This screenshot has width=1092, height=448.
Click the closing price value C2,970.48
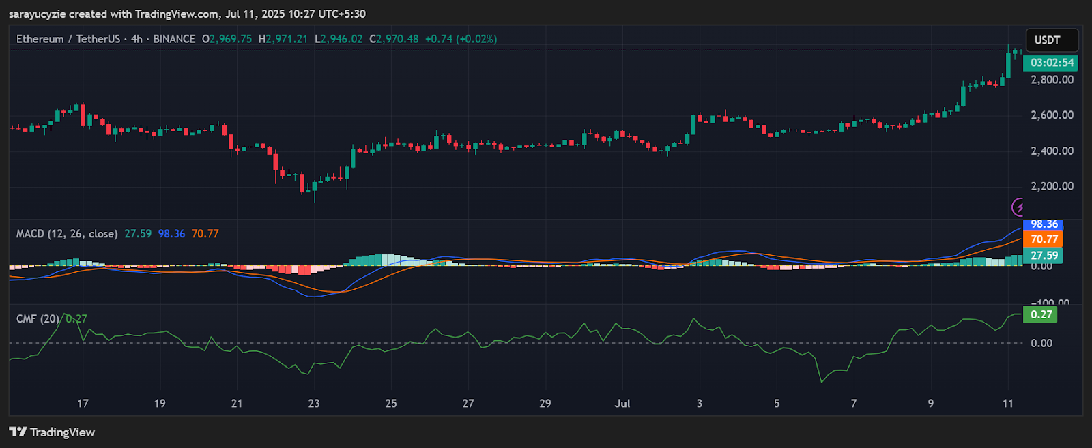pyautogui.click(x=394, y=39)
